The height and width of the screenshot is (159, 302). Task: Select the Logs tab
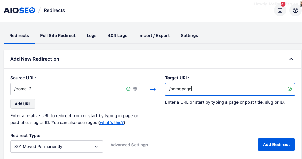(92, 36)
